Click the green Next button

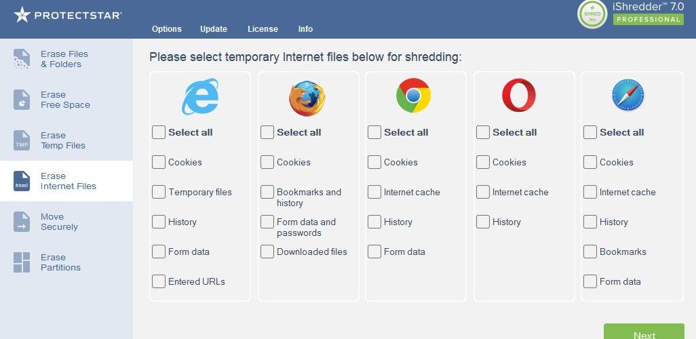pos(644,332)
